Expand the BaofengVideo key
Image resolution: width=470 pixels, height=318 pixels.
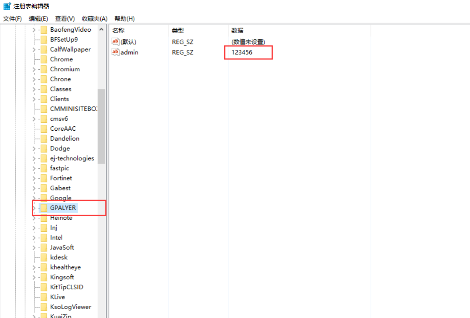click(x=34, y=30)
